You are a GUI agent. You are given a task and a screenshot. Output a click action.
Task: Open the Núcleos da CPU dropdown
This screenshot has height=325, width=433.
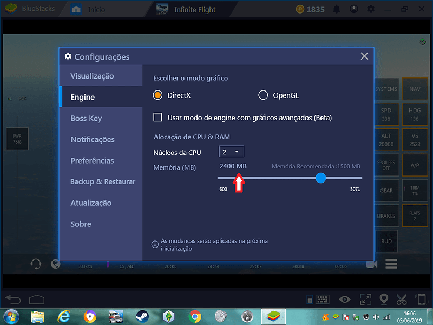point(232,152)
